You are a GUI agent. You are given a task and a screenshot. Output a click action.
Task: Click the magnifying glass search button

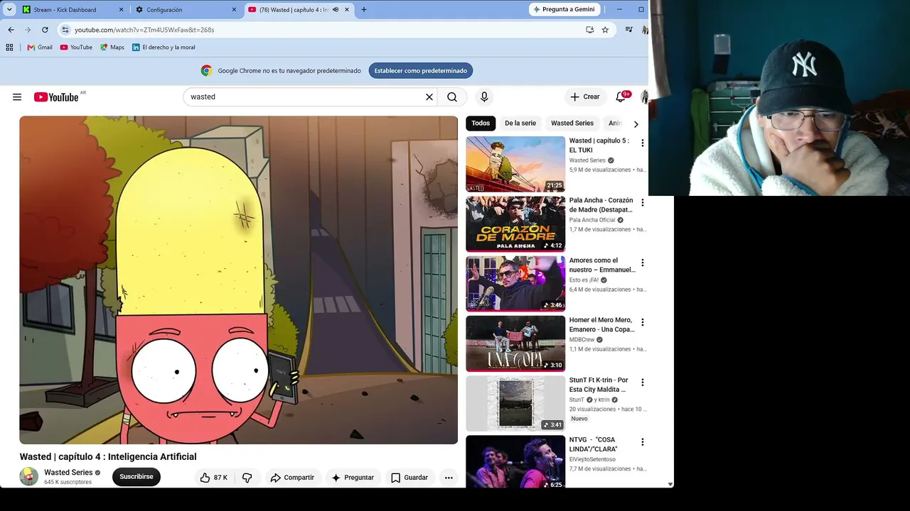tap(452, 97)
